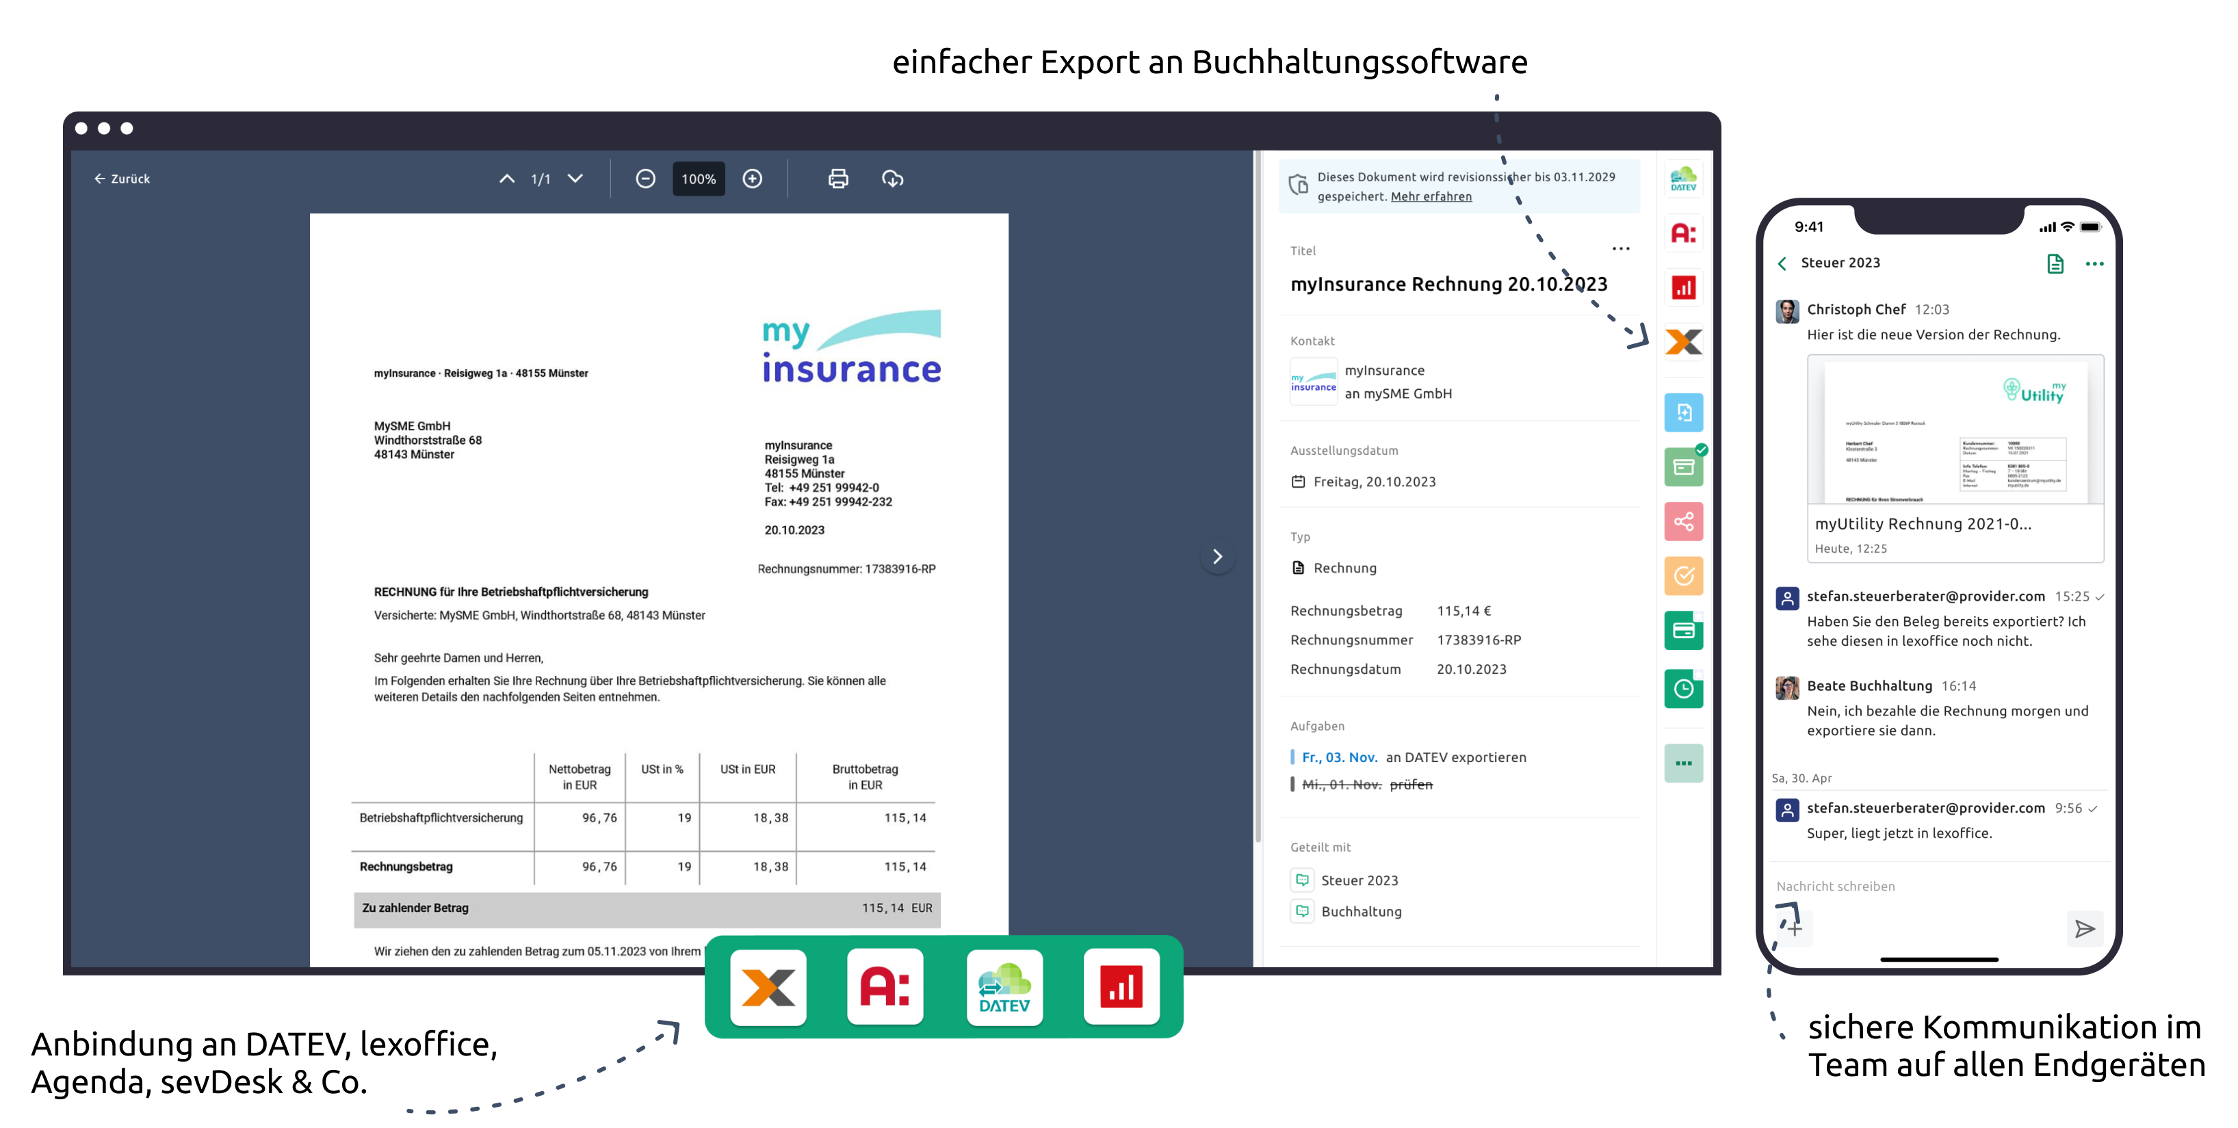Screen dimensions: 2238x1128
Task: Open the three-dot menu beside Titel
Action: point(1620,249)
